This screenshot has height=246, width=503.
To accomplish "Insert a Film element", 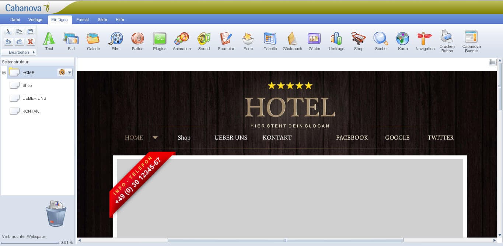I will click(115, 41).
